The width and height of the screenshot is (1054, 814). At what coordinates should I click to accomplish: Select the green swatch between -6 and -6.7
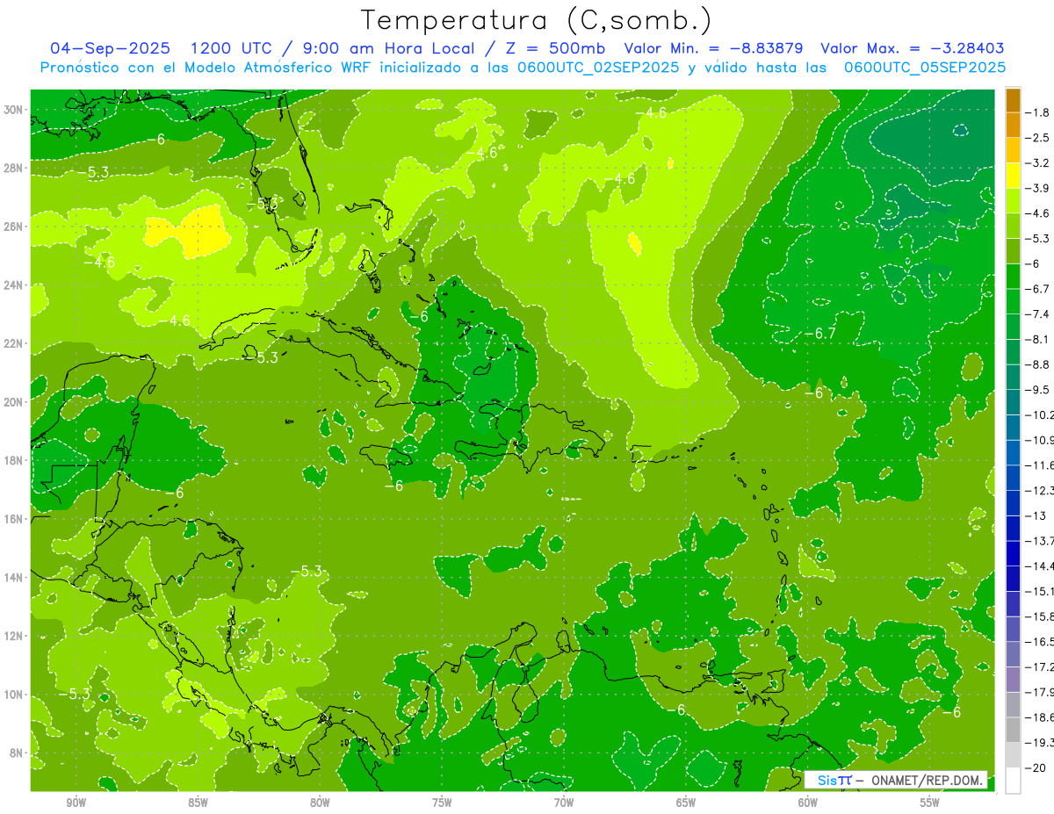1013,276
